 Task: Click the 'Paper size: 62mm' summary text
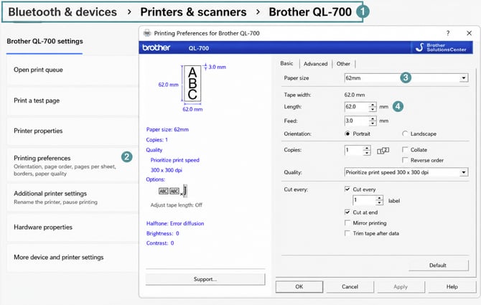167,129
